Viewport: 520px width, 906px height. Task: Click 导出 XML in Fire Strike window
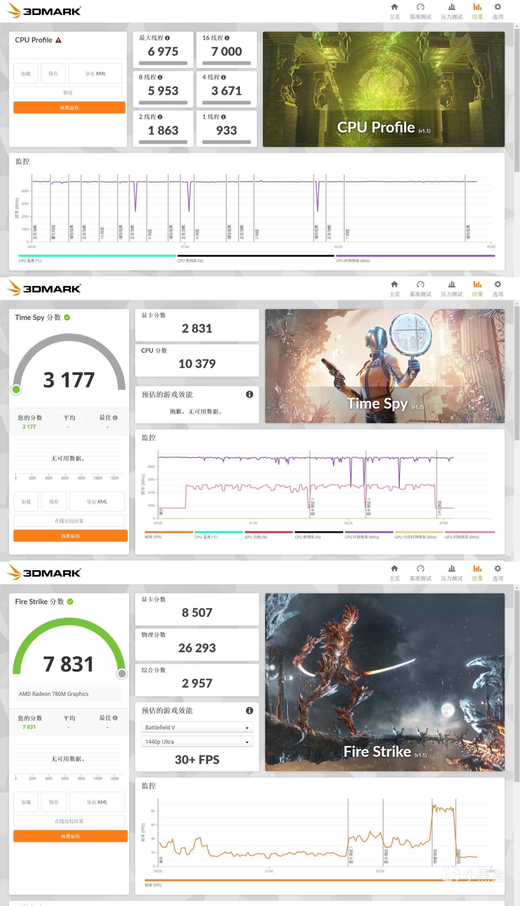97,802
